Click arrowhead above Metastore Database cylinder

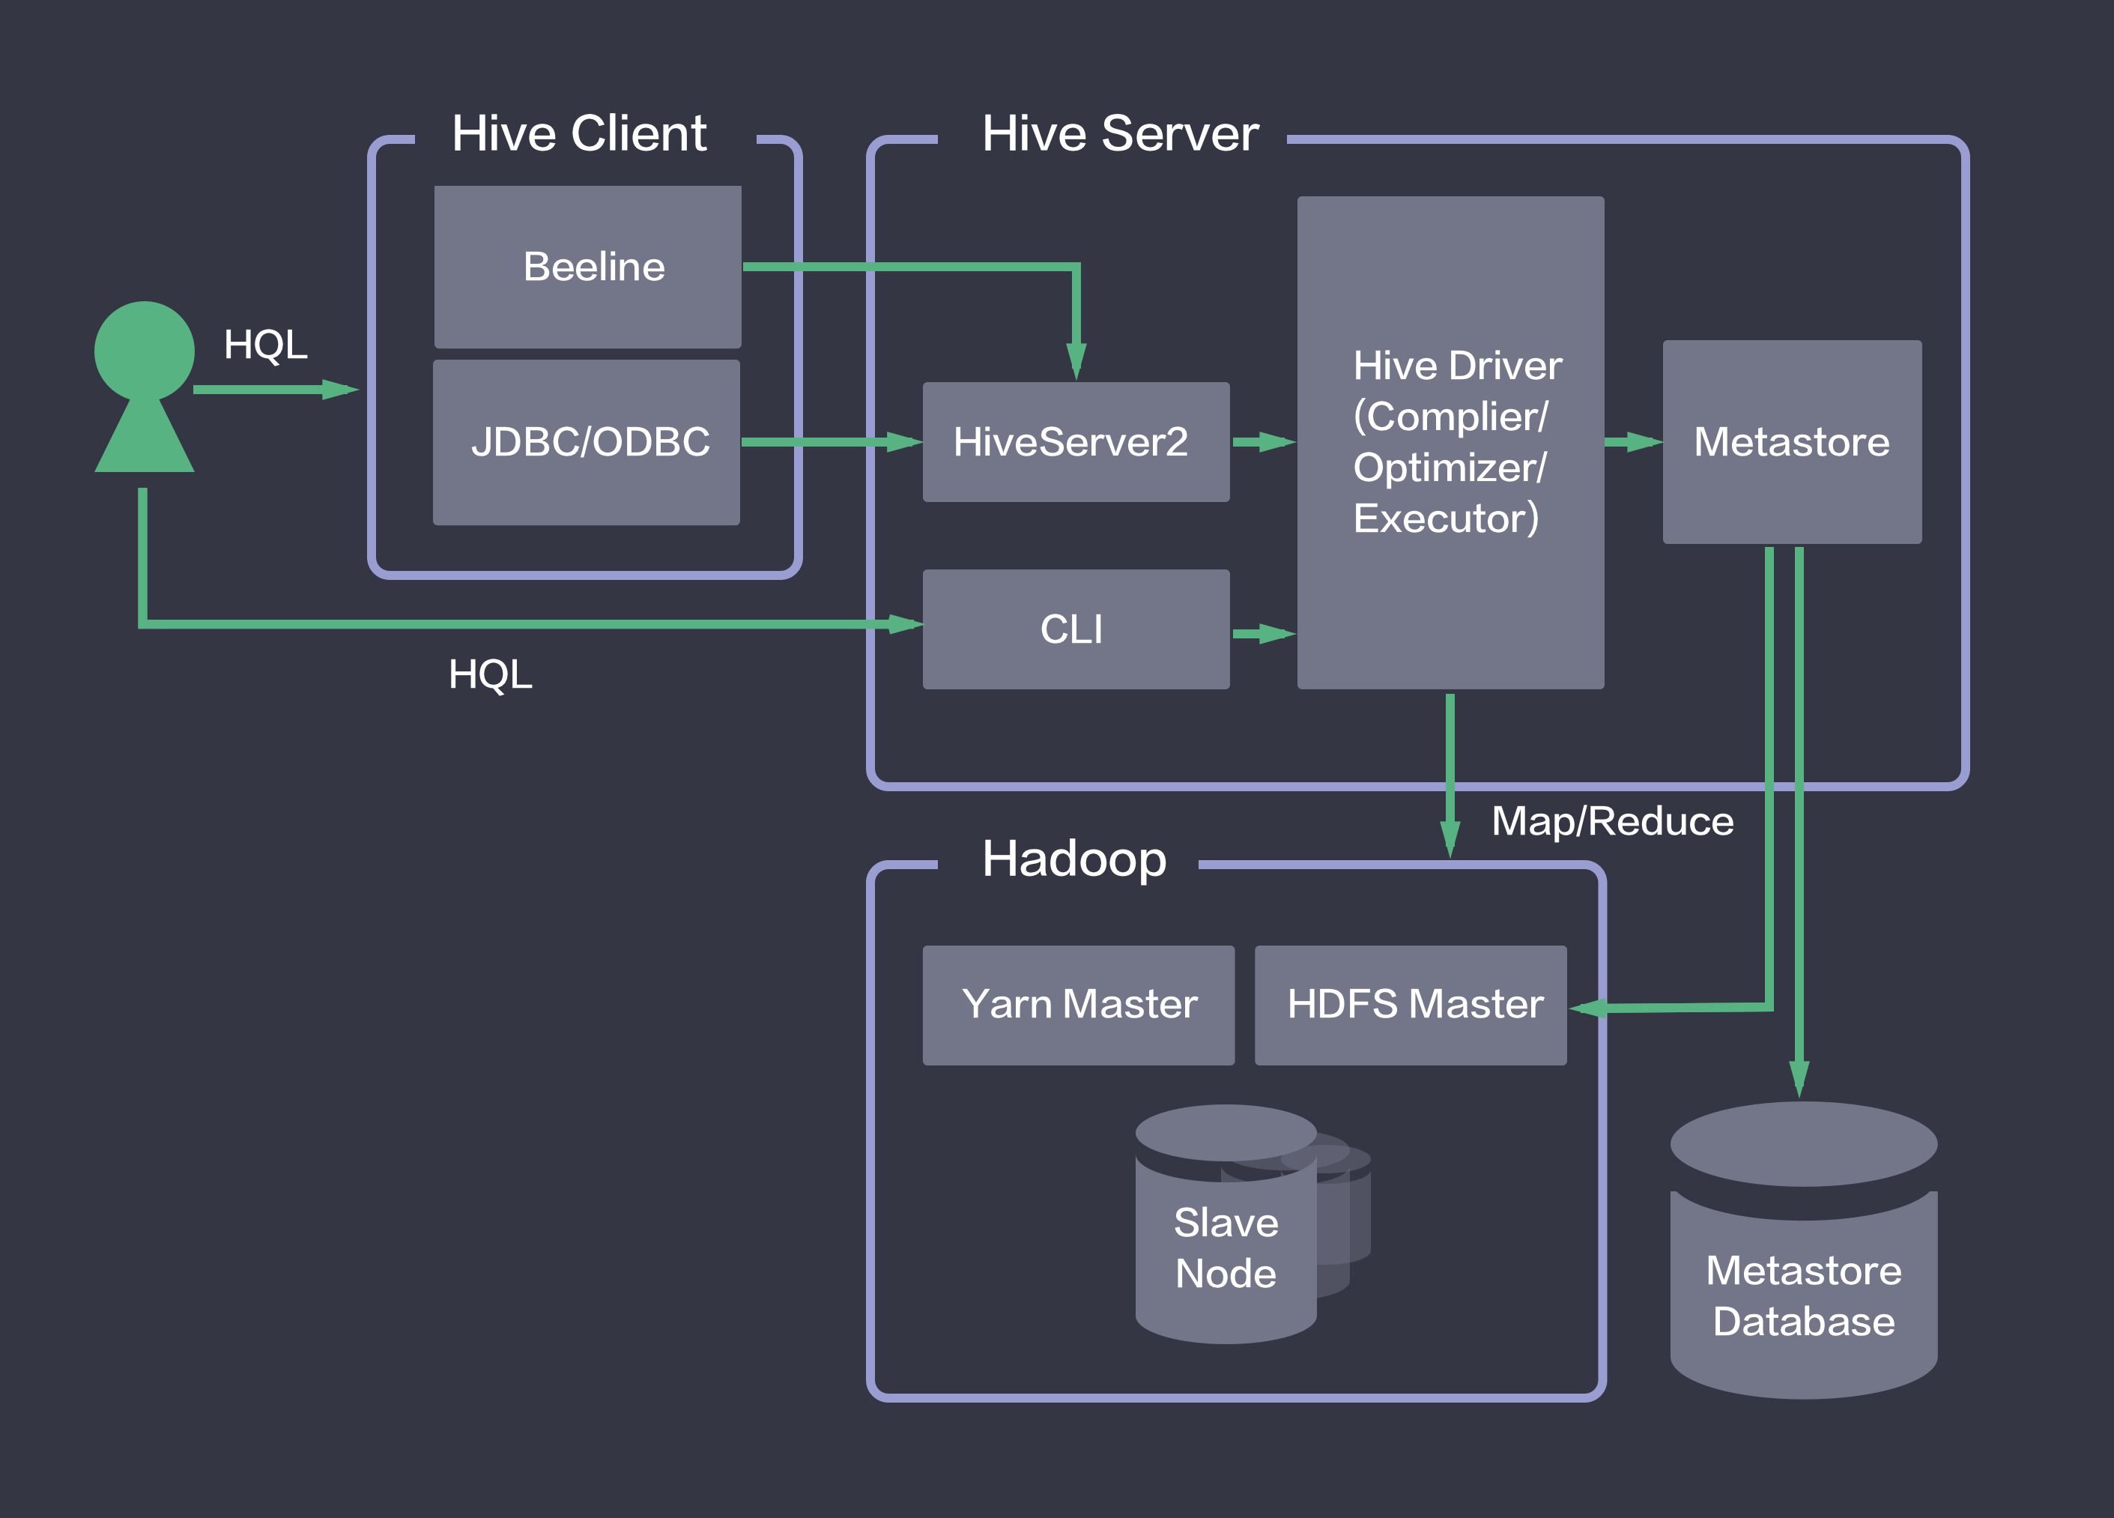1799,1078
